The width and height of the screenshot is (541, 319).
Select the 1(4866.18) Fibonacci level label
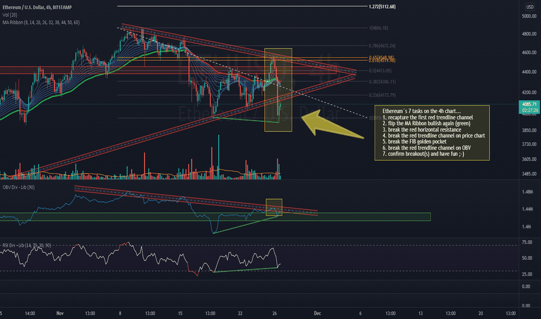(x=378, y=28)
